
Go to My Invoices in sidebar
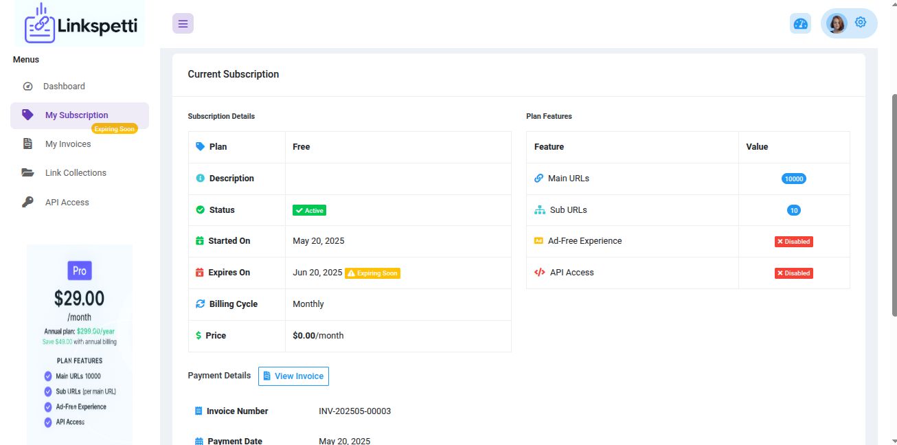click(67, 144)
